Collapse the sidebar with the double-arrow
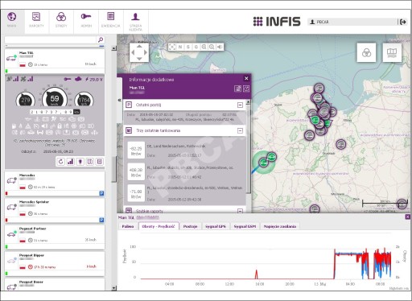The height and width of the screenshot is (301, 412). point(120,100)
